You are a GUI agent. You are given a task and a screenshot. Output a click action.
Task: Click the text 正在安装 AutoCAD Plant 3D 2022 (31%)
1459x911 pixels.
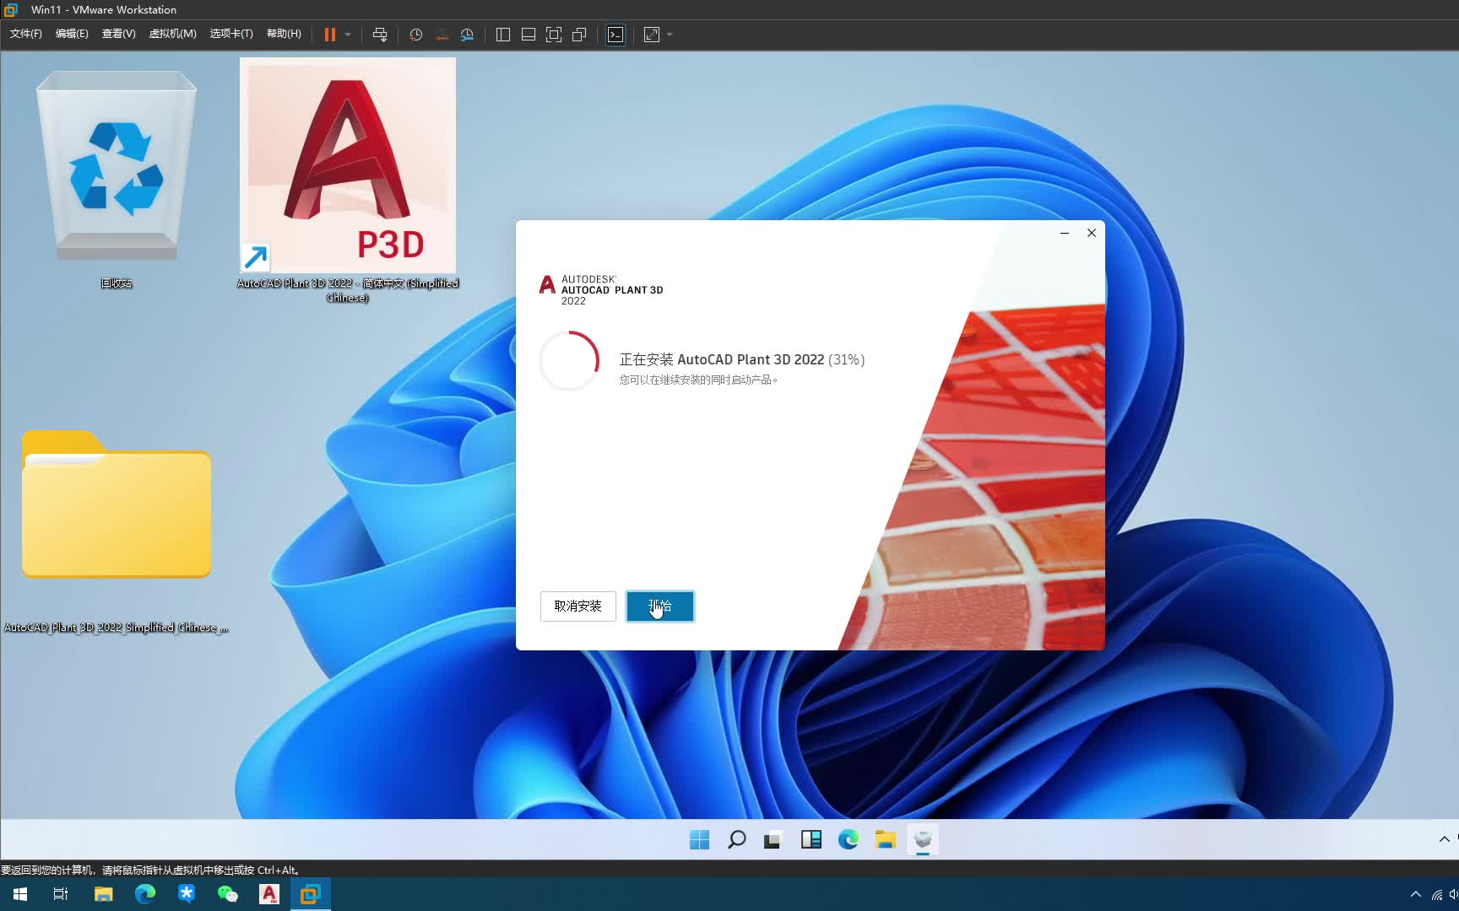pos(742,359)
